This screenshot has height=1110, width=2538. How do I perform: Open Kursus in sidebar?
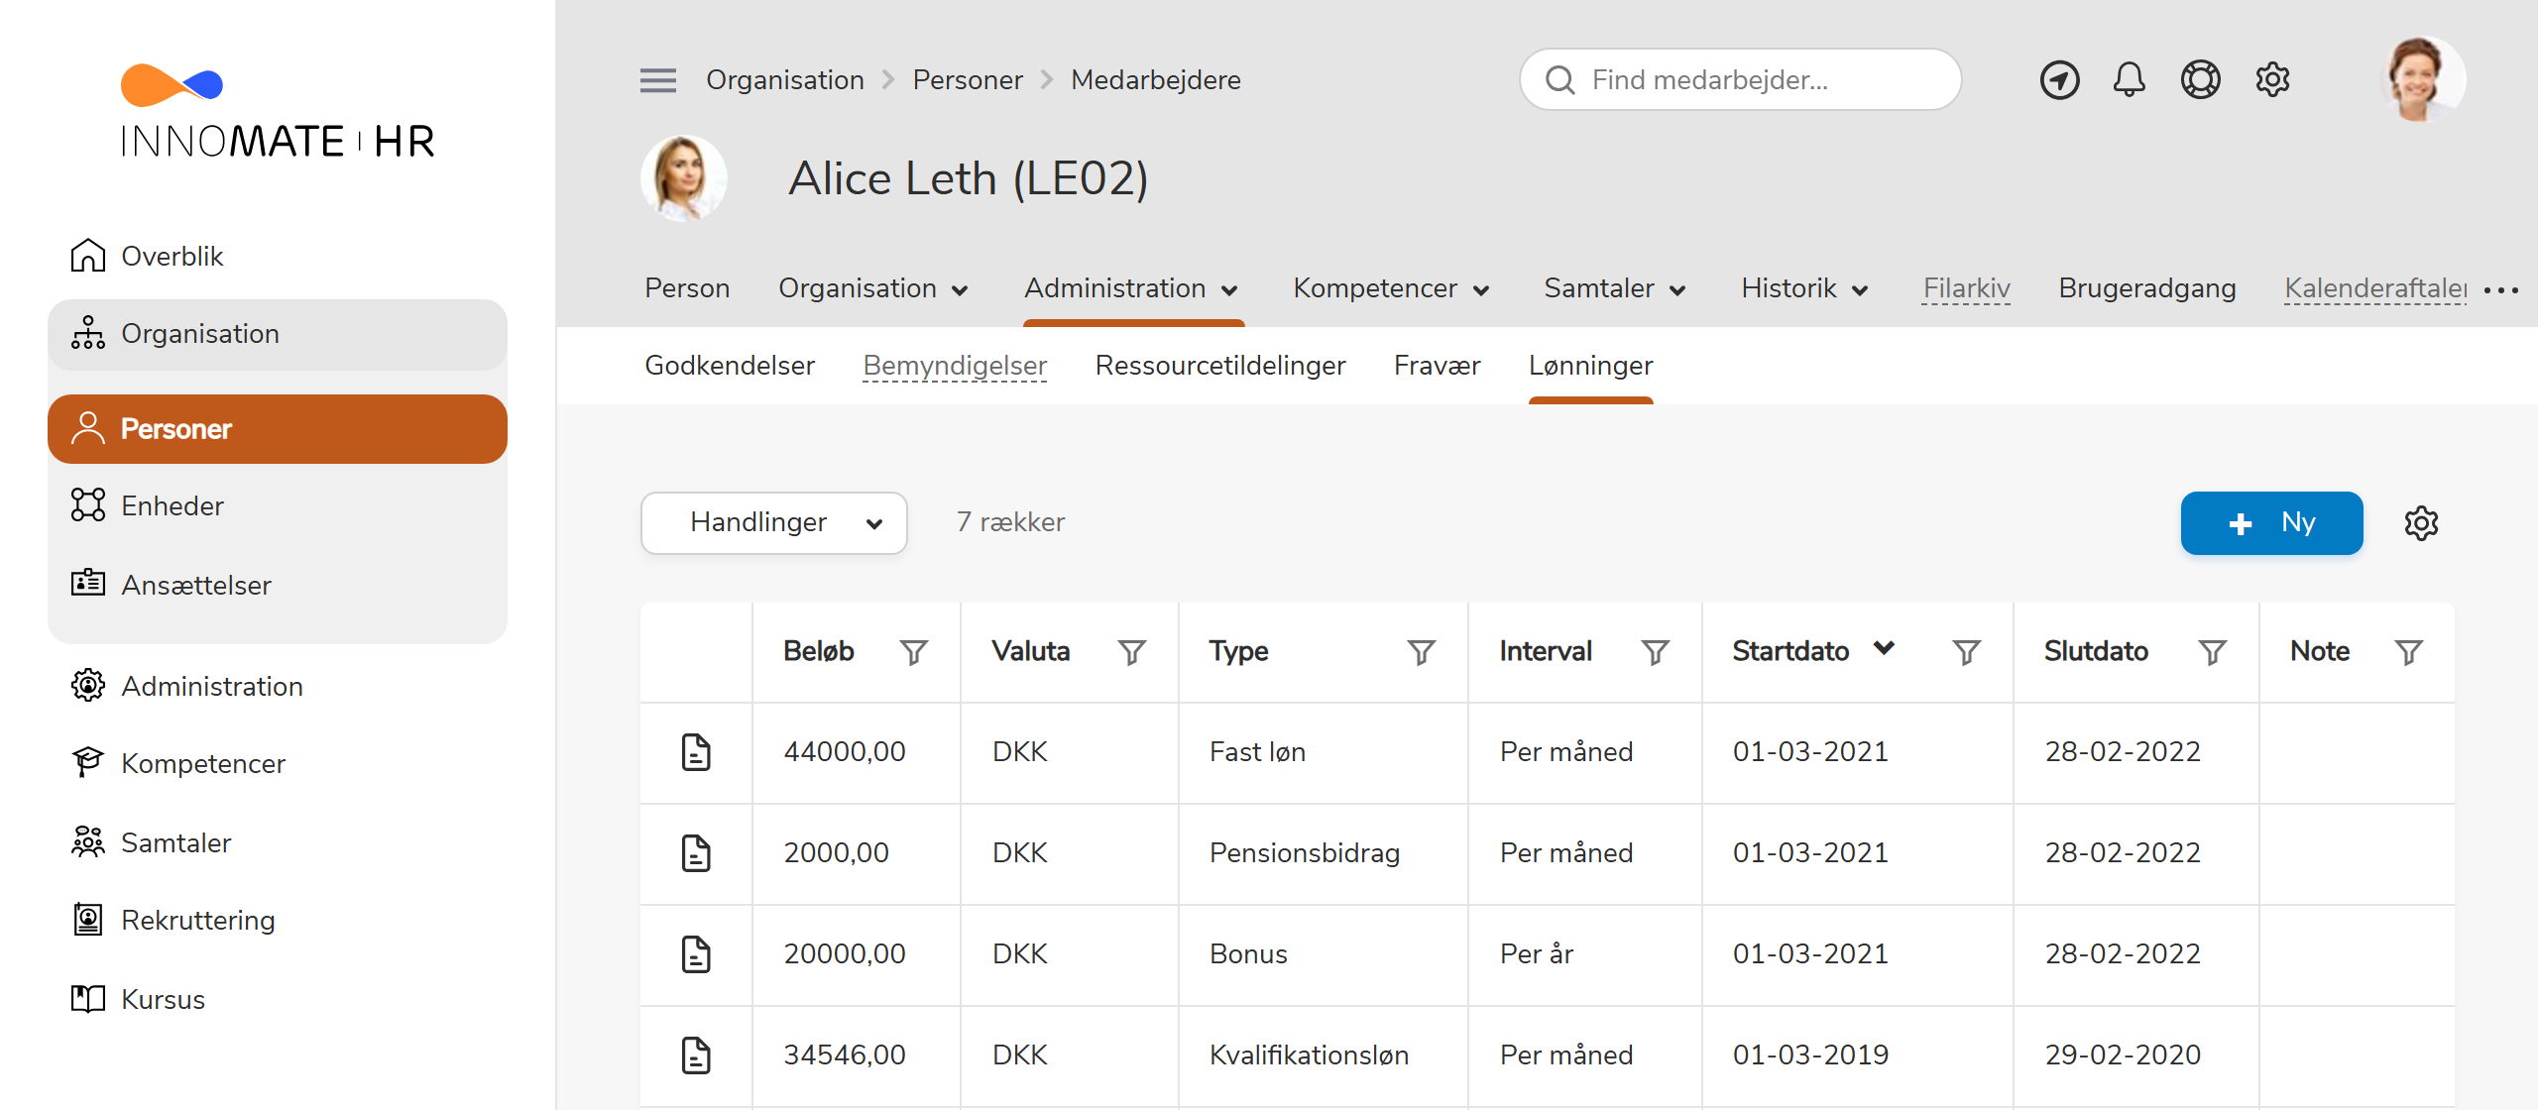[x=278, y=999]
